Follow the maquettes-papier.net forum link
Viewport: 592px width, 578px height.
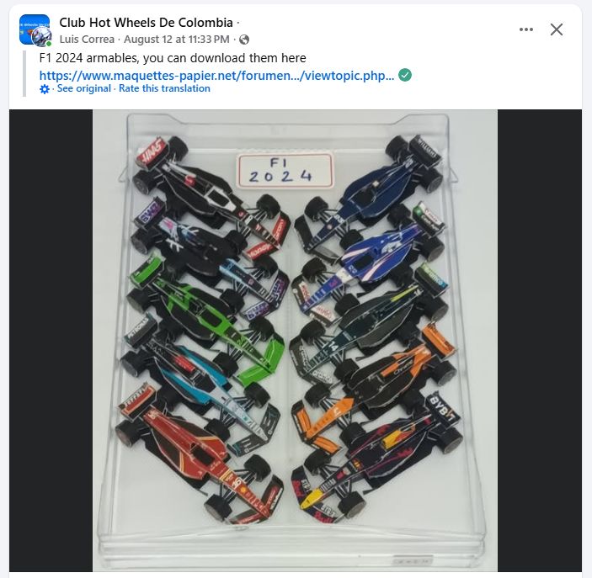tap(216, 76)
